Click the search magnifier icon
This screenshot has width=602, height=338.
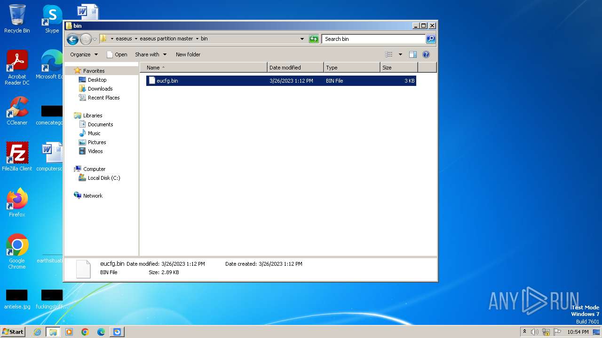[x=431, y=39]
